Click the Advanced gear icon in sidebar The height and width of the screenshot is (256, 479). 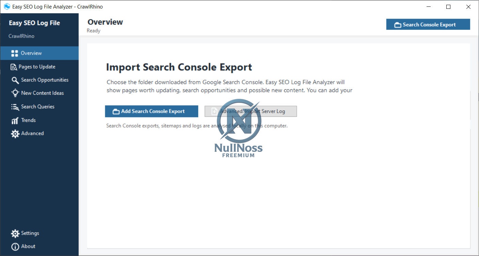[x=15, y=134]
